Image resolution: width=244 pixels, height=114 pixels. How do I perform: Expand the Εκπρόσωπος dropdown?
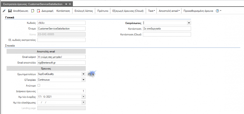189,23
